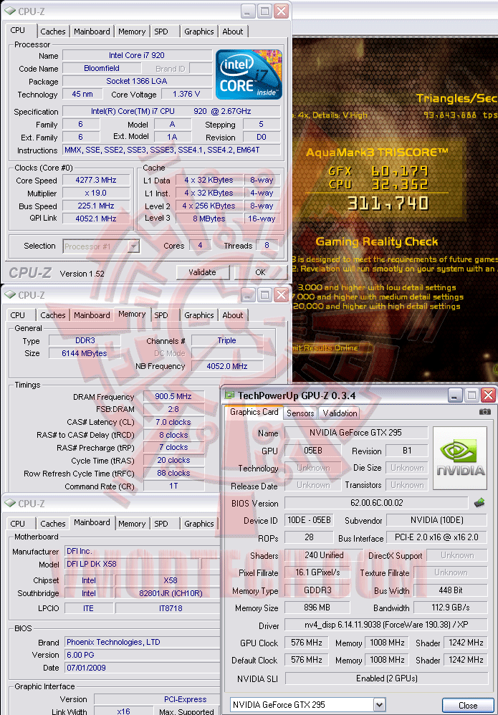
Task: Click the Core Speed value 4277.3 MHz
Action: click(96, 180)
